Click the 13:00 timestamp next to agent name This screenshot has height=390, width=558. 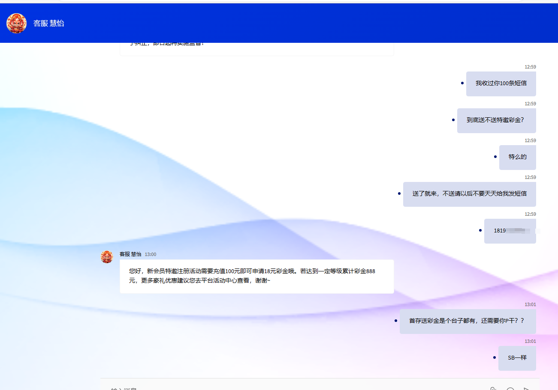coord(151,254)
